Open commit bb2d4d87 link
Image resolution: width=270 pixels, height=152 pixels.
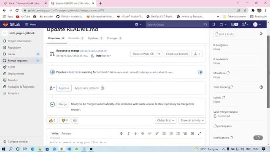tap(103, 72)
